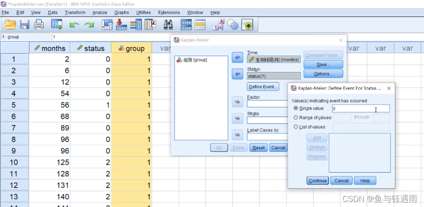Save the dataset using the floppy disk icon
The image size is (424, 207).
25,25
